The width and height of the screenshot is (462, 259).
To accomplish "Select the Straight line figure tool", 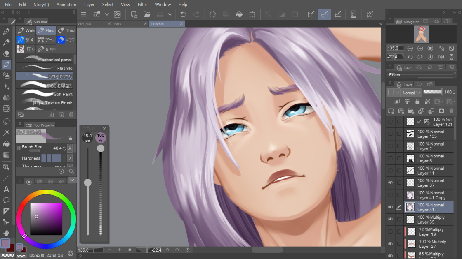I will coord(6,178).
